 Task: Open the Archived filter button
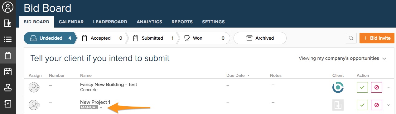[260, 38]
